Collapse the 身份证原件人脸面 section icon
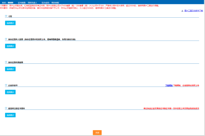Image resolution: width=205 pixels, height=136 pixels. pyautogui.click(x=6, y=39)
